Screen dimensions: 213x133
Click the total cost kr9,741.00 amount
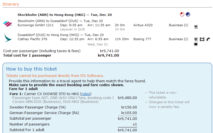[108, 55]
